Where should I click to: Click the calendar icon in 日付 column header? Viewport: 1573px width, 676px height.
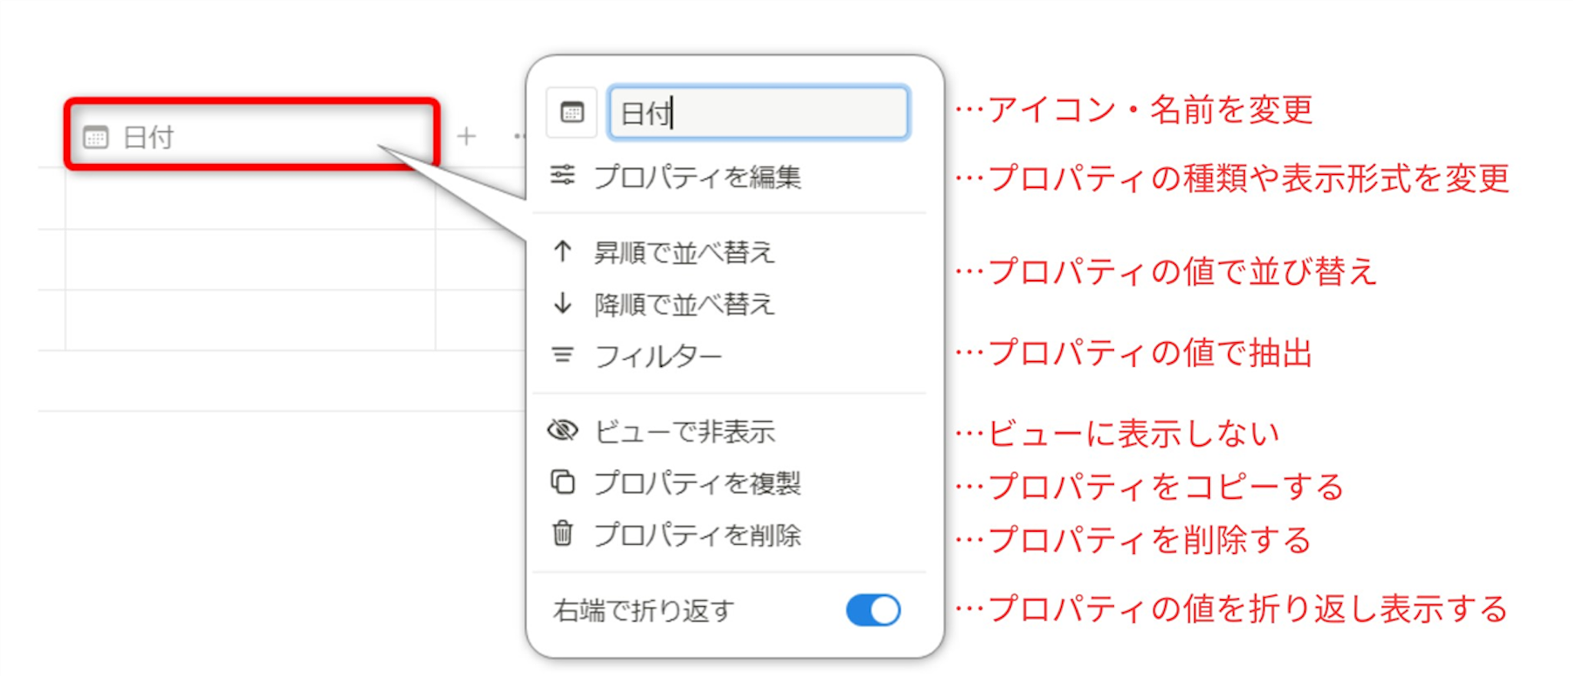(96, 137)
